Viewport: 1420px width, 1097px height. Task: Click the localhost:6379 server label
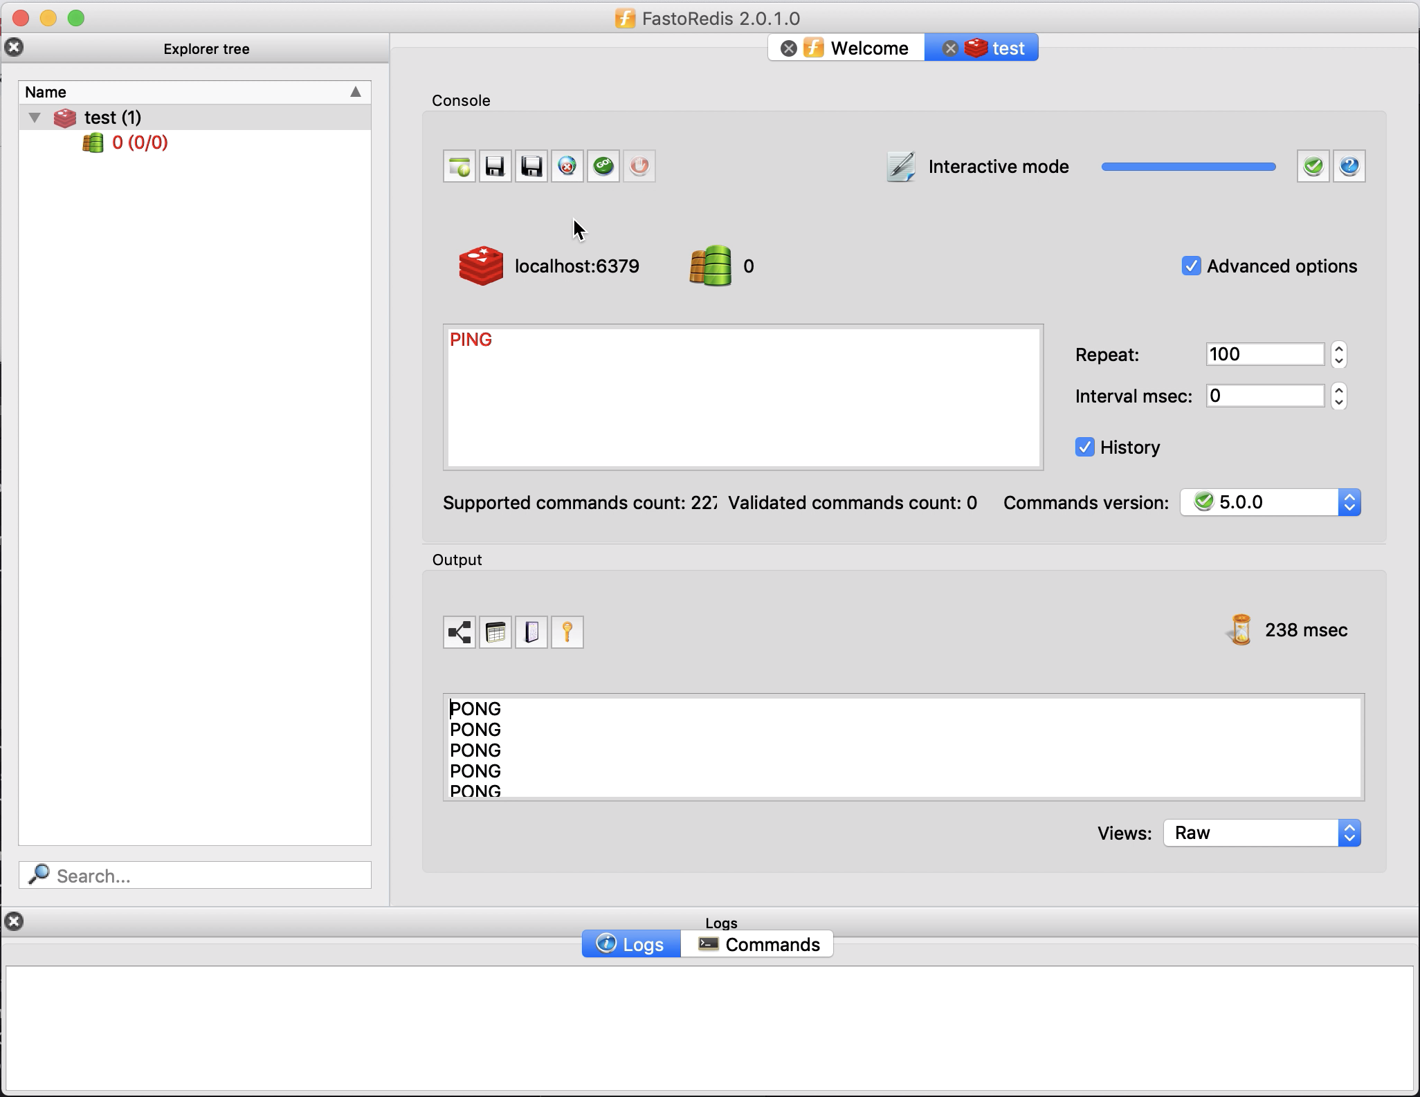[577, 266]
